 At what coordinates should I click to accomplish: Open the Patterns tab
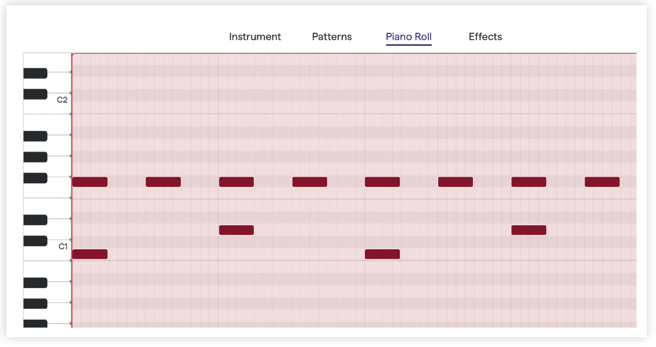pos(332,37)
